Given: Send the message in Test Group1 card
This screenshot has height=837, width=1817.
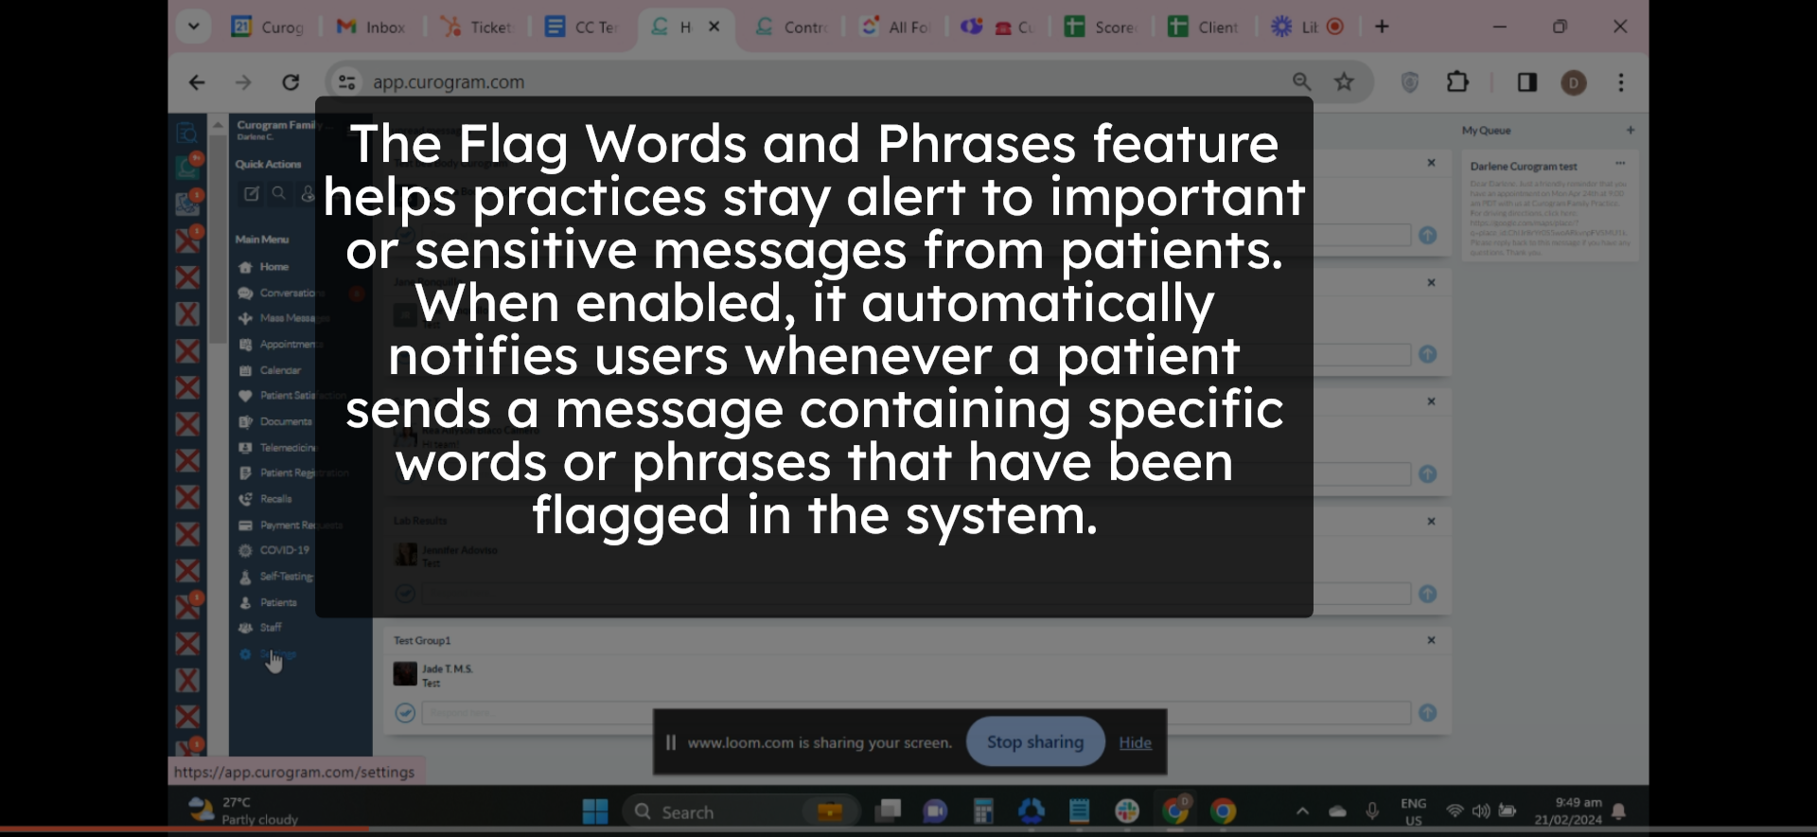Looking at the screenshot, I should click(1428, 713).
